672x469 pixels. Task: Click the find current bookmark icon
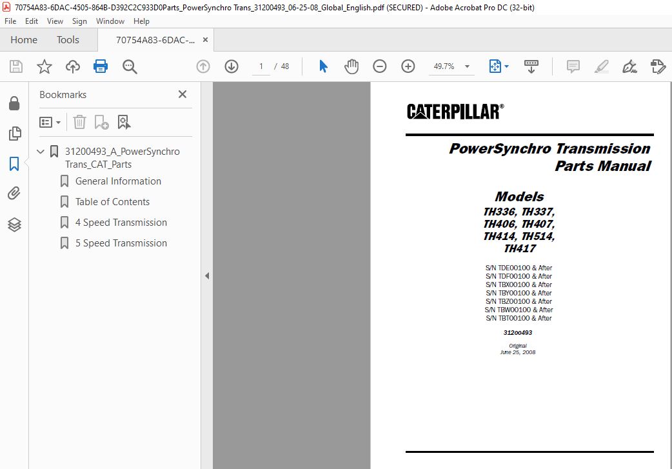click(x=124, y=122)
